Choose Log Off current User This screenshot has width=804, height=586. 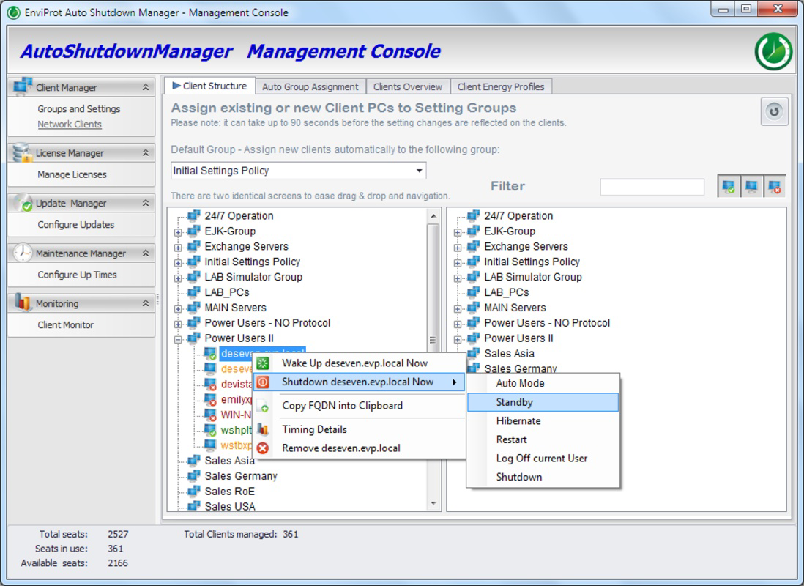(543, 459)
